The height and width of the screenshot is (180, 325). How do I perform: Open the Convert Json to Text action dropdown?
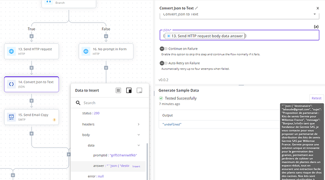(239, 15)
